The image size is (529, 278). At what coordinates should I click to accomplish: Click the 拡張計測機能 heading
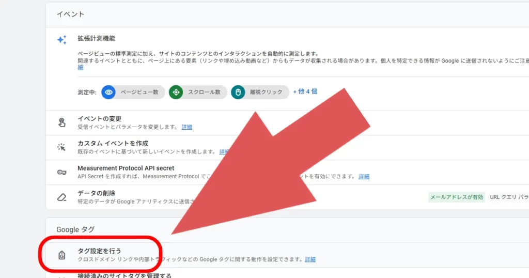point(96,38)
